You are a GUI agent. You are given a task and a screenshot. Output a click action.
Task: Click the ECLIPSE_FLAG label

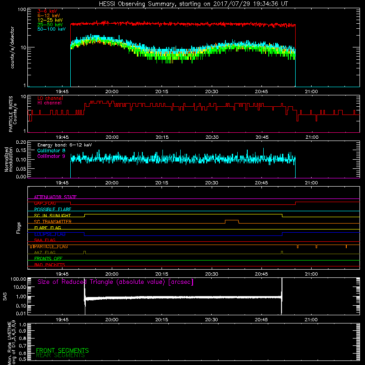50,234
